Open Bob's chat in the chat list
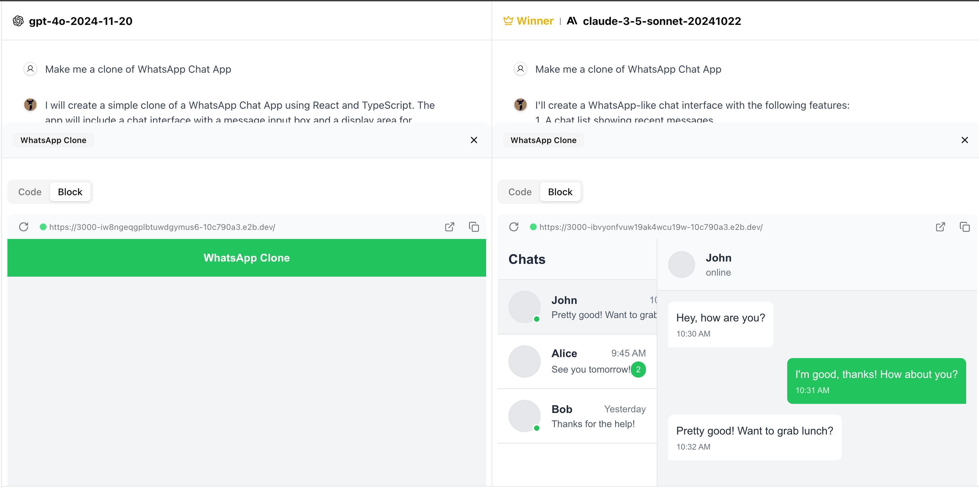The image size is (979, 488). coord(577,416)
